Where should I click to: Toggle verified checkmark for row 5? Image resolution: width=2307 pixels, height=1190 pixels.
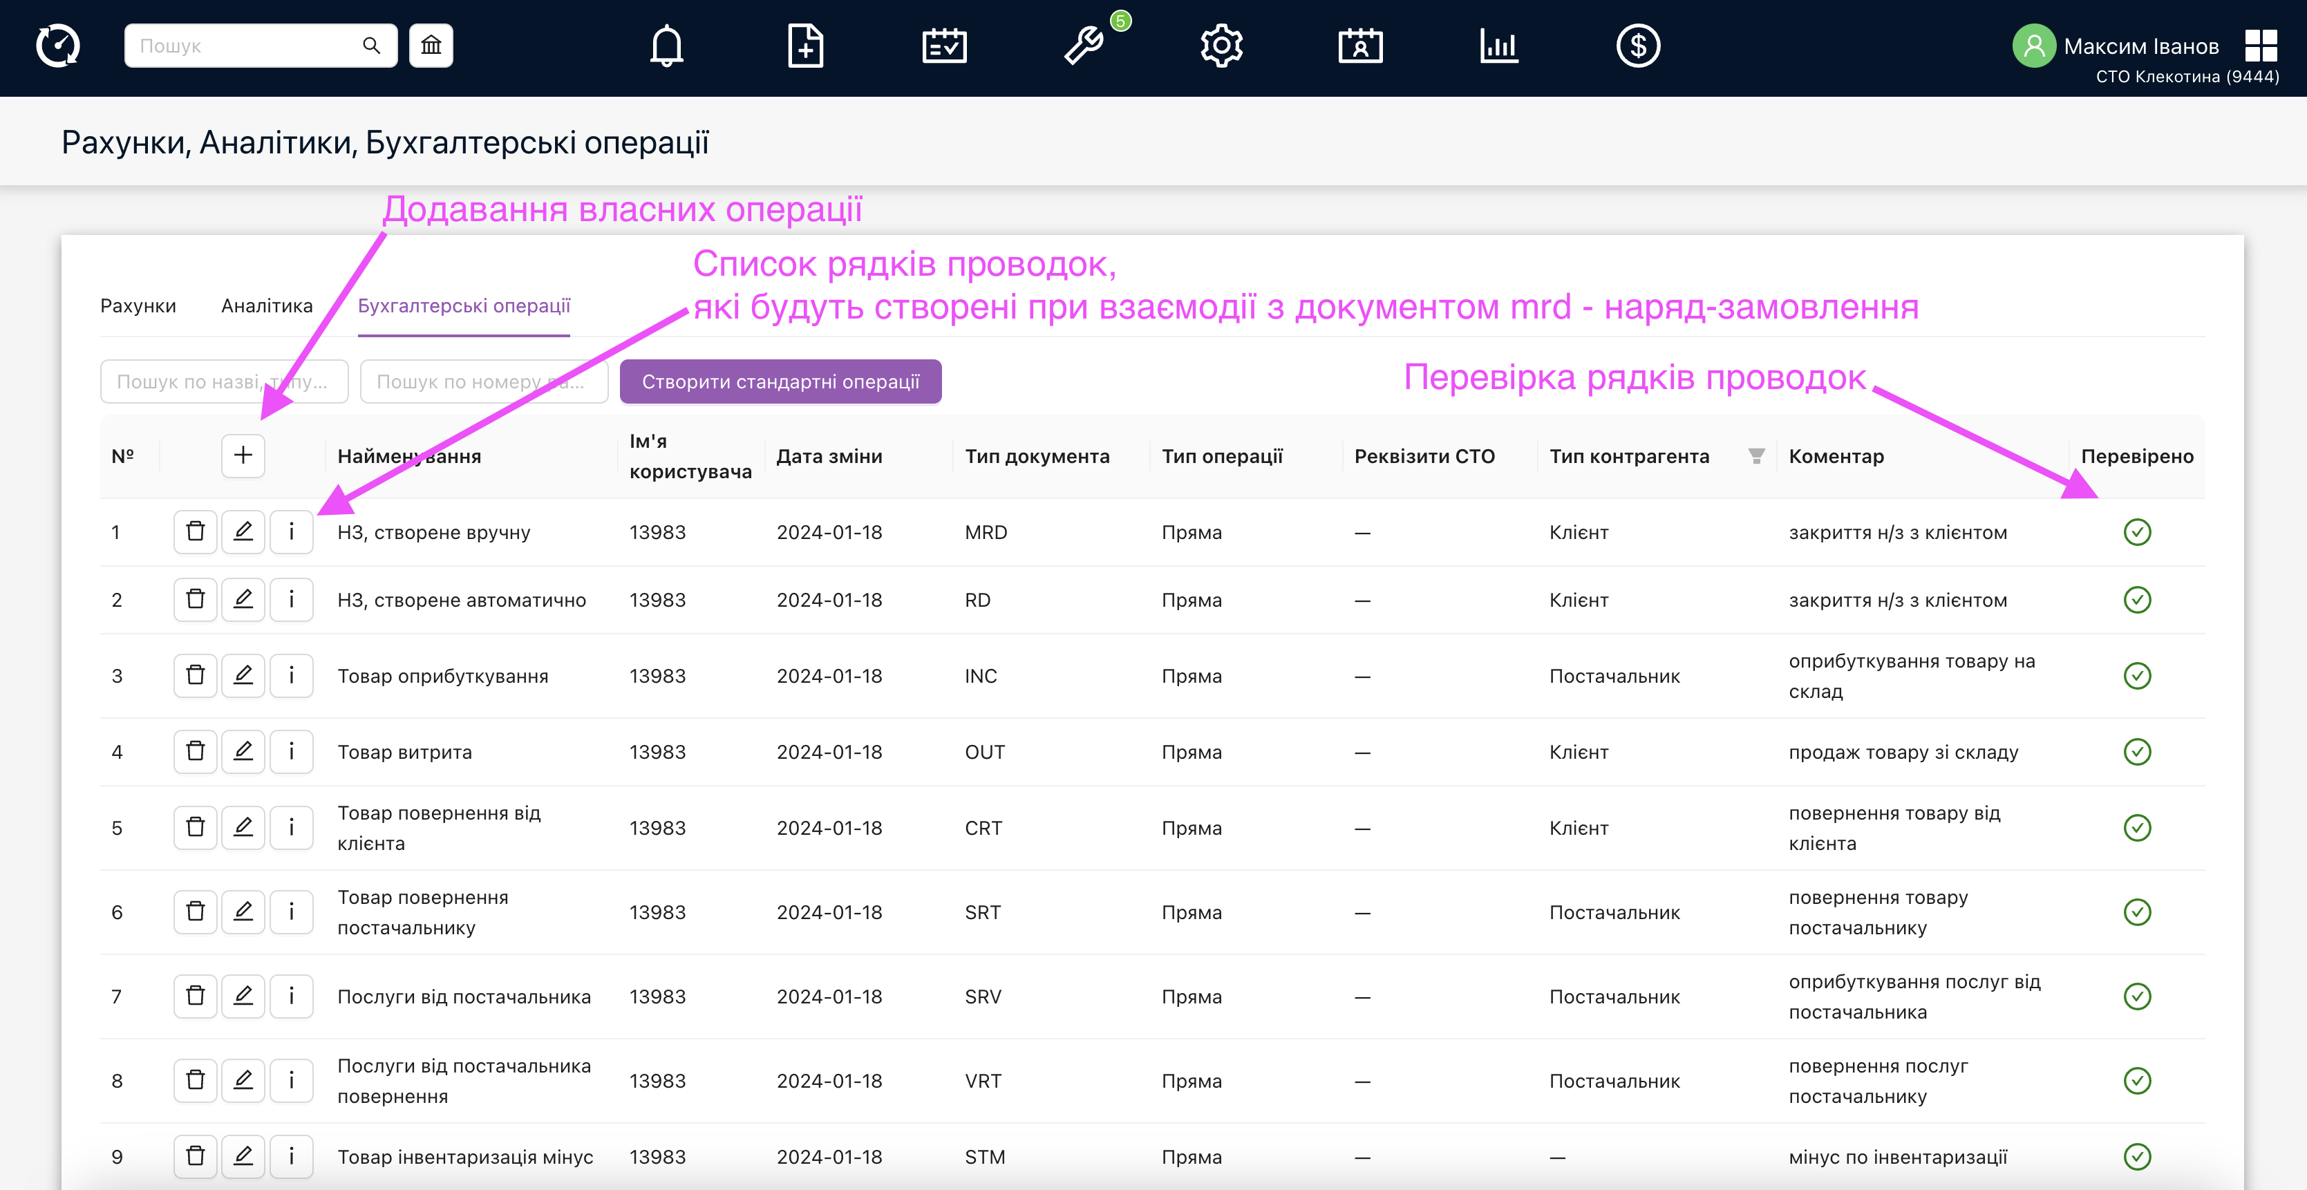pos(2137,827)
